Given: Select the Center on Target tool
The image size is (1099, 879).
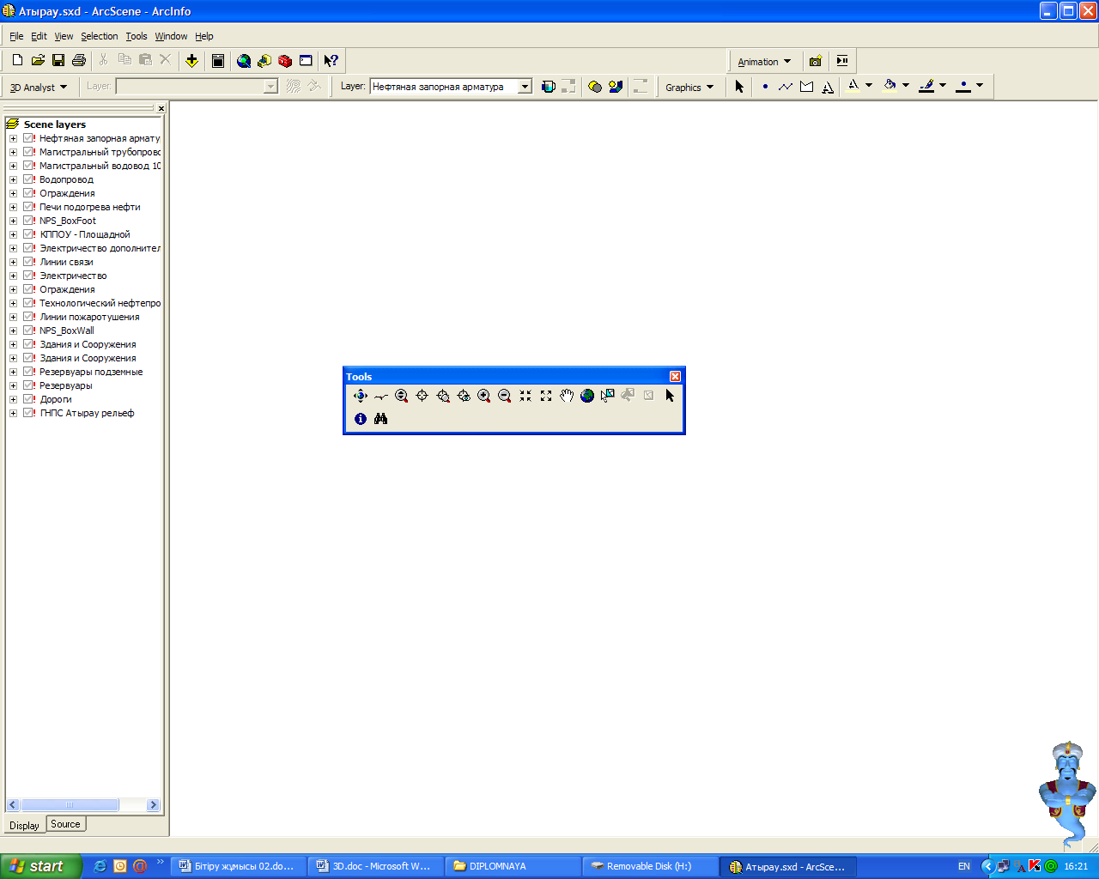Looking at the screenshot, I should pyautogui.click(x=422, y=396).
